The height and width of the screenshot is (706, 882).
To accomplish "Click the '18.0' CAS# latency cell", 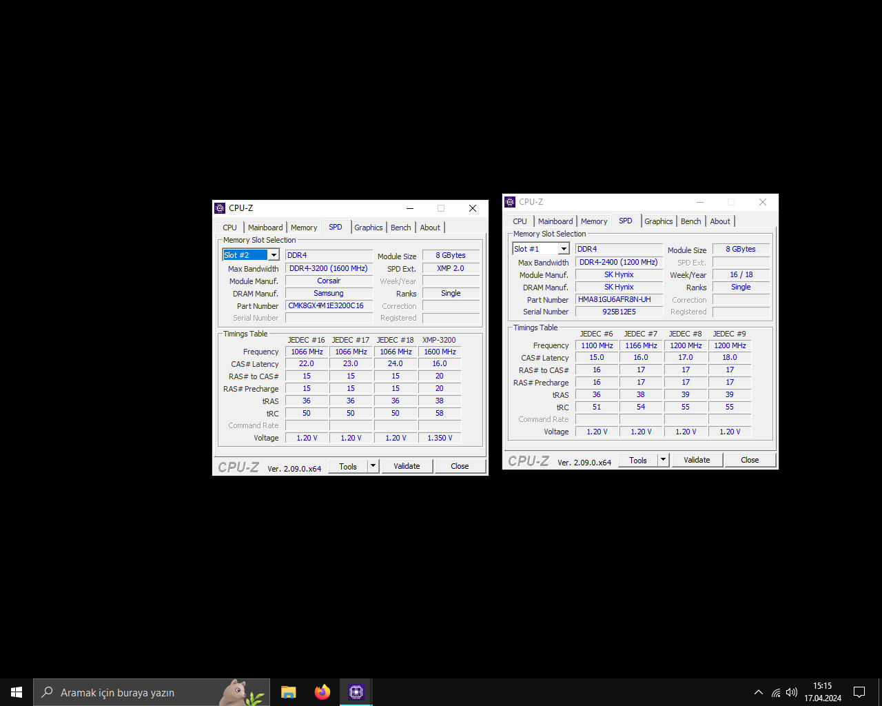I will tap(730, 357).
